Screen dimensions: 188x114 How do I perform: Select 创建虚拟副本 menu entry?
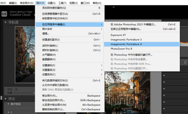(x=51, y=40)
